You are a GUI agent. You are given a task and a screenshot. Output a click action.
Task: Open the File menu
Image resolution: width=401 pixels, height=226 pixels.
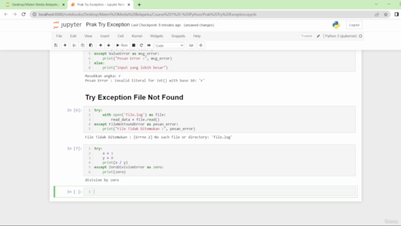59,36
